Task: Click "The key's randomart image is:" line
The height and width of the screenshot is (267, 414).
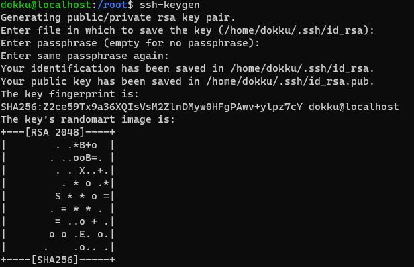Action: click(x=88, y=119)
